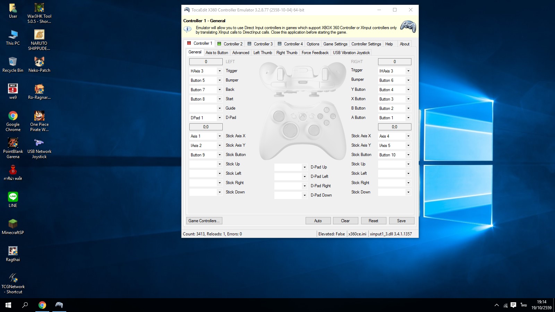Open the Action Center notification icon

[513, 305]
